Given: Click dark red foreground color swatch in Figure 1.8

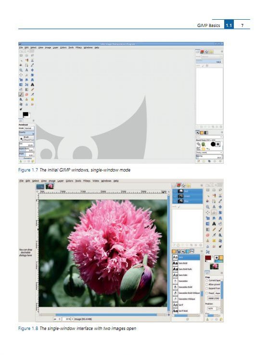Looking at the screenshot, I should [x=208, y=258].
